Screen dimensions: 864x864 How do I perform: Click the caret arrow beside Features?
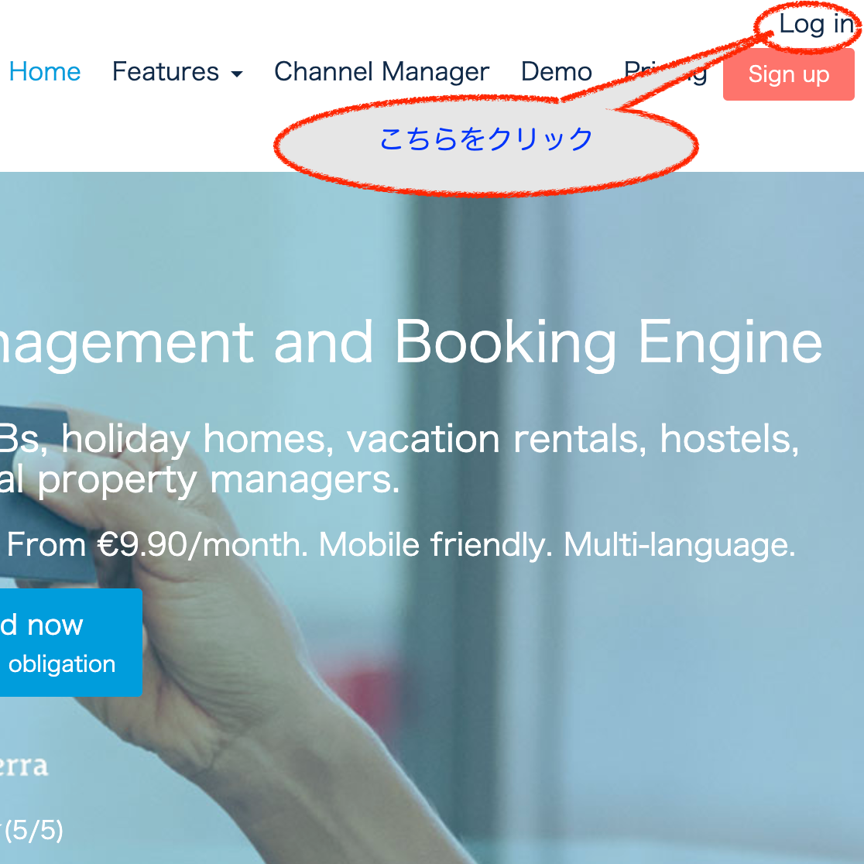(x=237, y=74)
